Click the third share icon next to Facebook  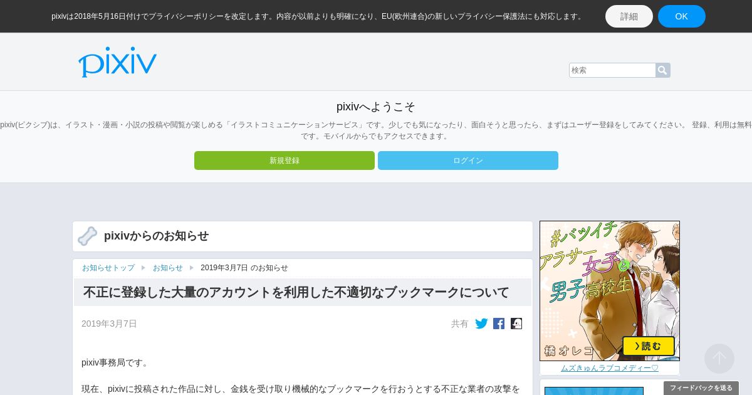[x=516, y=324]
